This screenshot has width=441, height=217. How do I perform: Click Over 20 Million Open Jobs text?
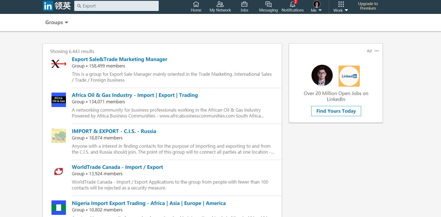[x=336, y=96]
